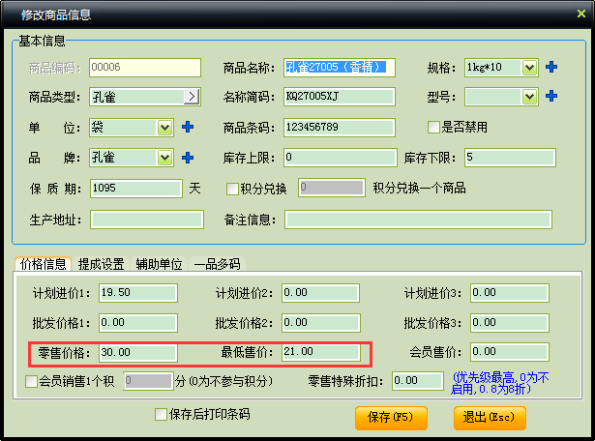Expand the 型号 dropdown
Viewport: 595px width, 441px height.
[529, 97]
